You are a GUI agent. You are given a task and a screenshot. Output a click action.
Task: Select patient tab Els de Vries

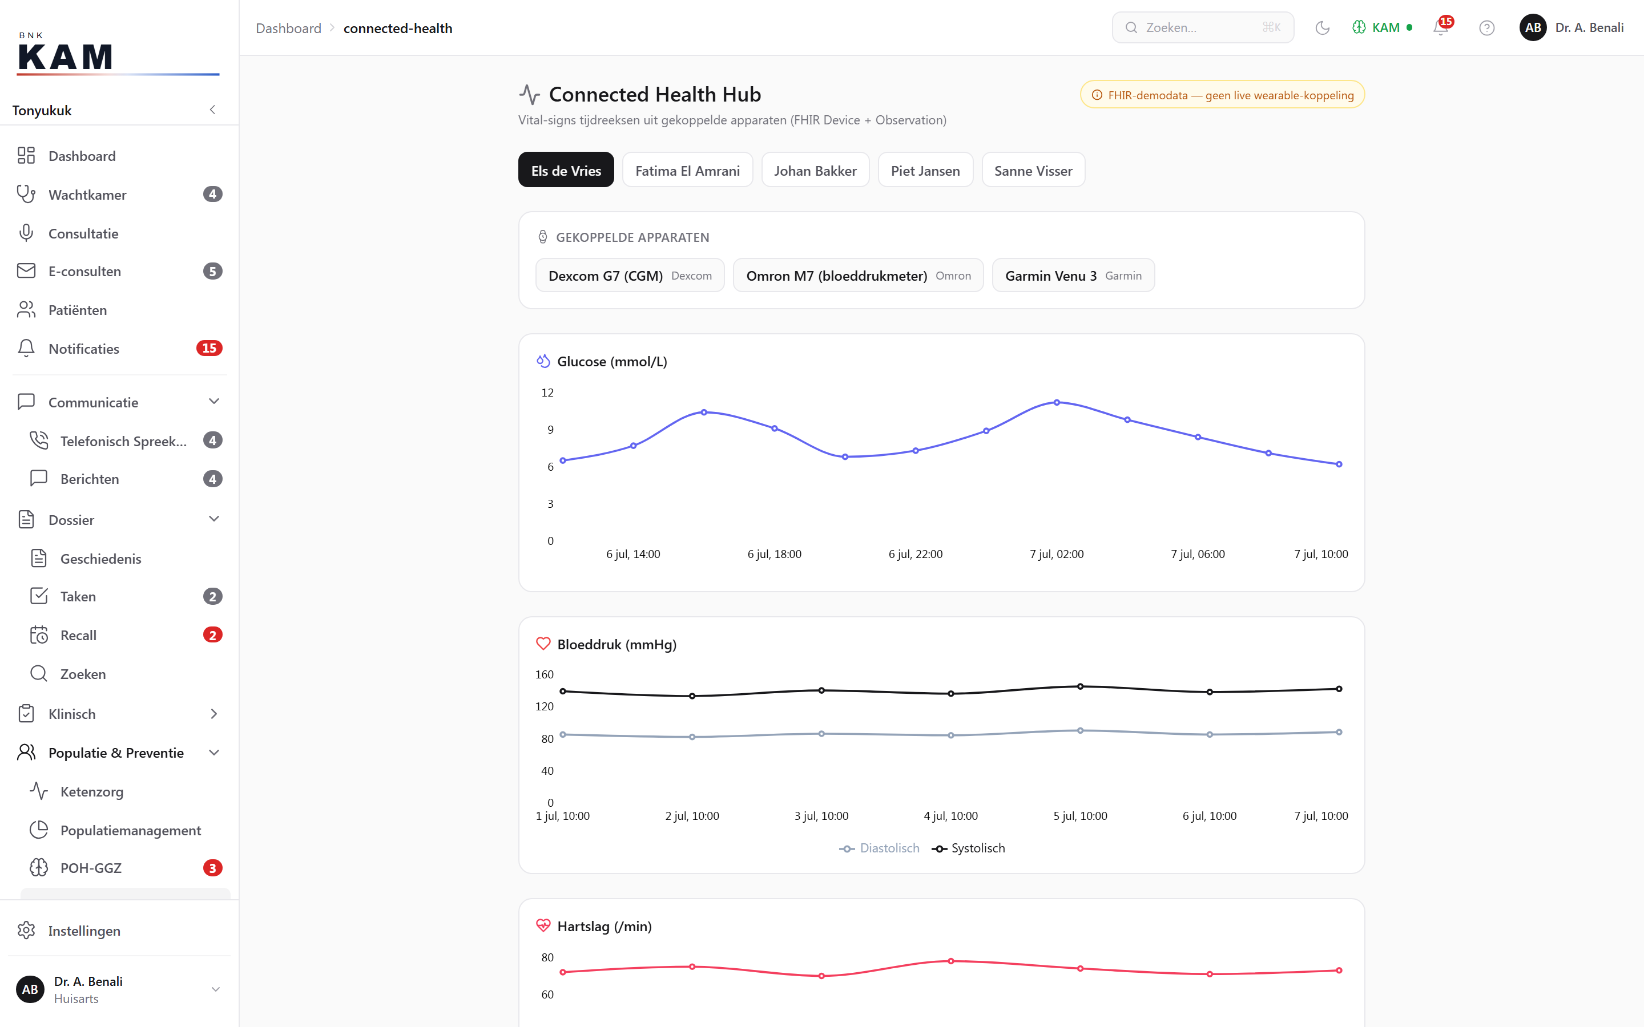(566, 170)
